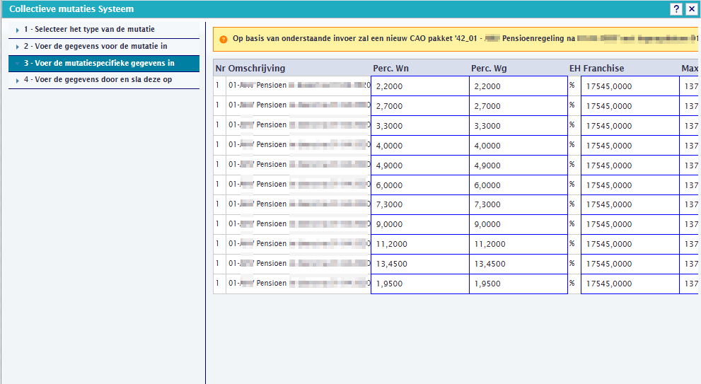Edit the Perc. Wg field with value 6,0000

click(518, 185)
